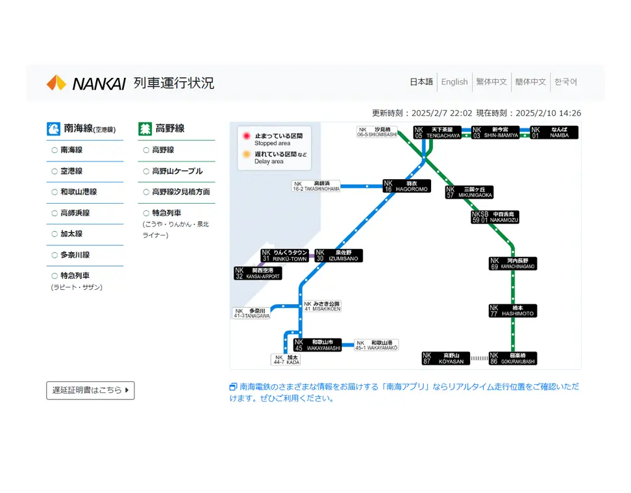The width and height of the screenshot is (631, 493).
Task: Select 特急列車 (こうや・りんかん) radio button
Action: [146, 213]
